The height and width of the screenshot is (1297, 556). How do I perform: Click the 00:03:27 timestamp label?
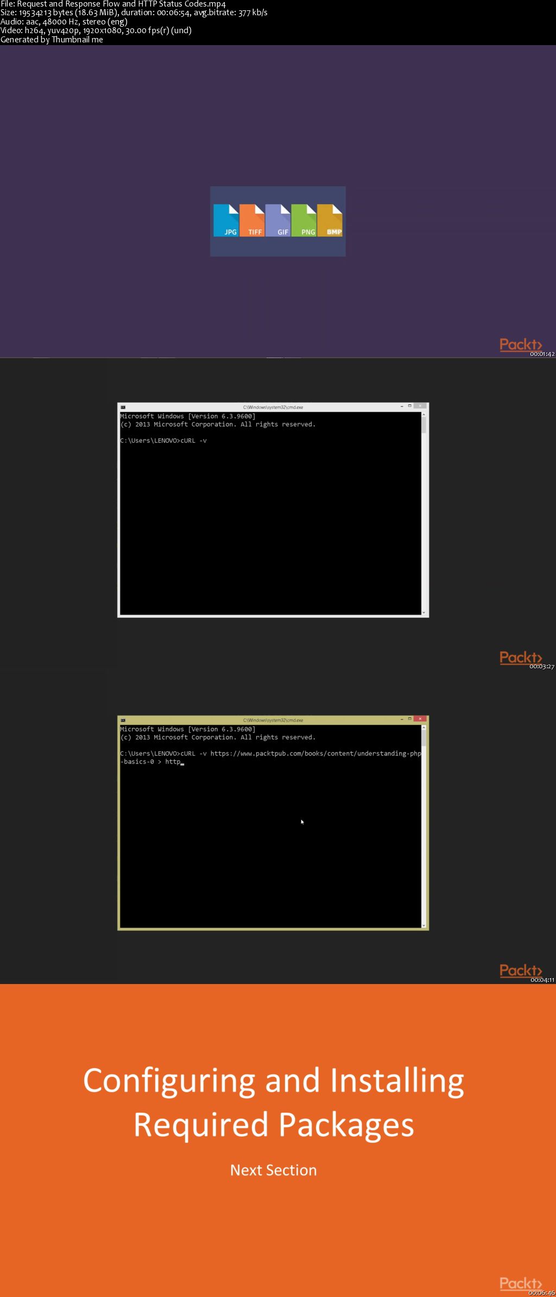[x=542, y=667]
